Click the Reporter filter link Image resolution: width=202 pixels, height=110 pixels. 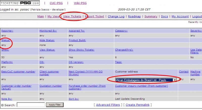(x=7, y=31)
